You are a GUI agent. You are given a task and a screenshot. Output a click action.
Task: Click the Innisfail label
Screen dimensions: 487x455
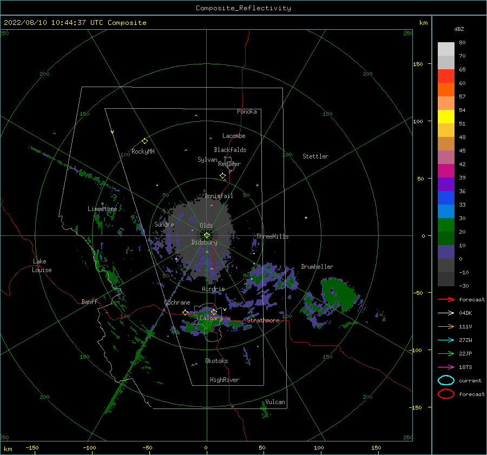pyautogui.click(x=219, y=196)
